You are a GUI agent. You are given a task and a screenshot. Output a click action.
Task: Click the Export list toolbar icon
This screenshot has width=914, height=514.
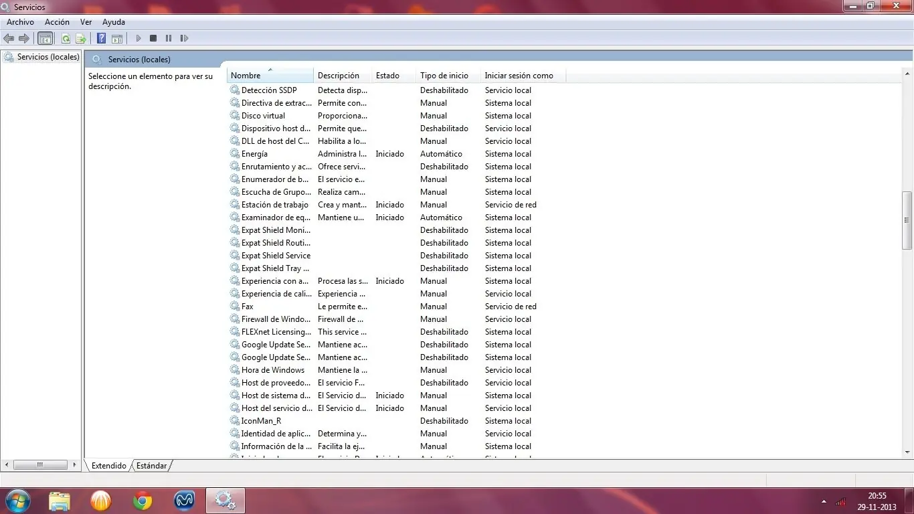pos(81,38)
